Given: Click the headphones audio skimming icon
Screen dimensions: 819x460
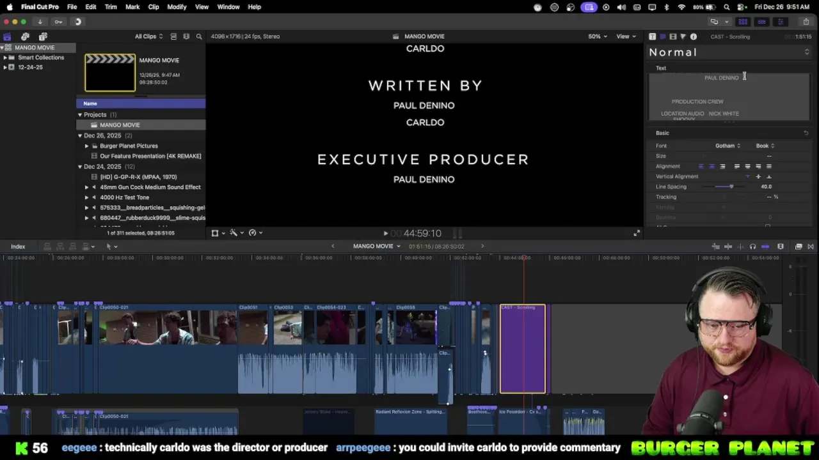Looking at the screenshot, I should pyautogui.click(x=752, y=247).
